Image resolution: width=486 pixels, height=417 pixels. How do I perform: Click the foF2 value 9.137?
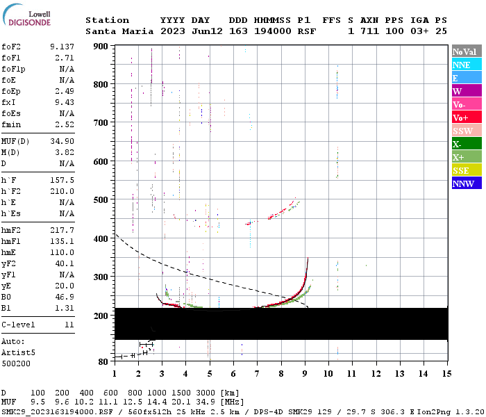62,47
